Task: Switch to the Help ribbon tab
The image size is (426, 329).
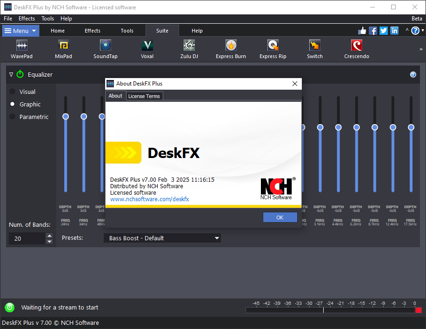Action: [197, 31]
